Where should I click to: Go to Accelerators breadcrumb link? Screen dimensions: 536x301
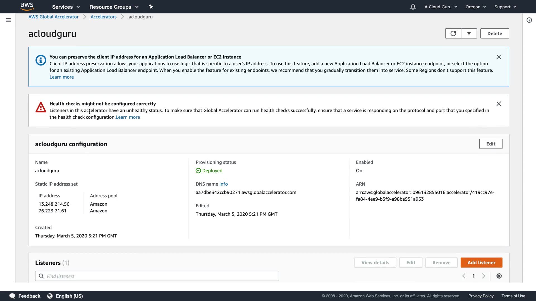point(104,17)
